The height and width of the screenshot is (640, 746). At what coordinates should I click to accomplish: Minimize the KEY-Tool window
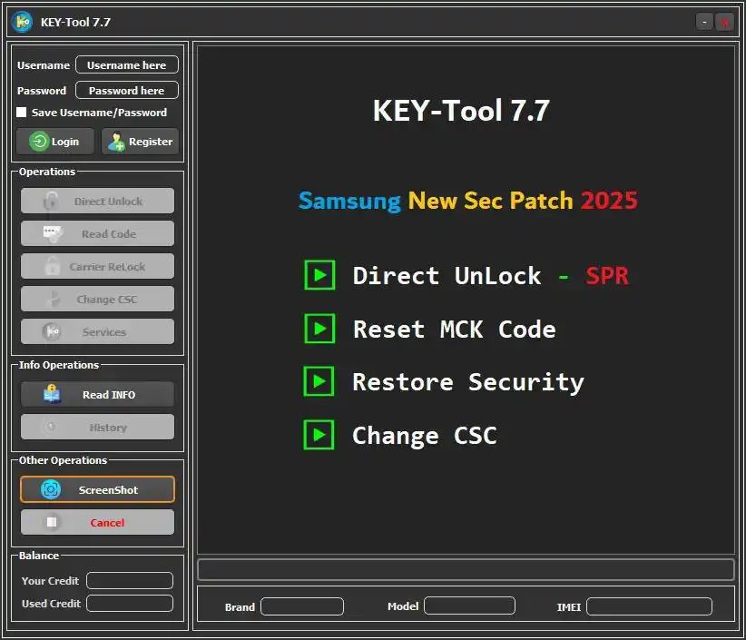(704, 22)
